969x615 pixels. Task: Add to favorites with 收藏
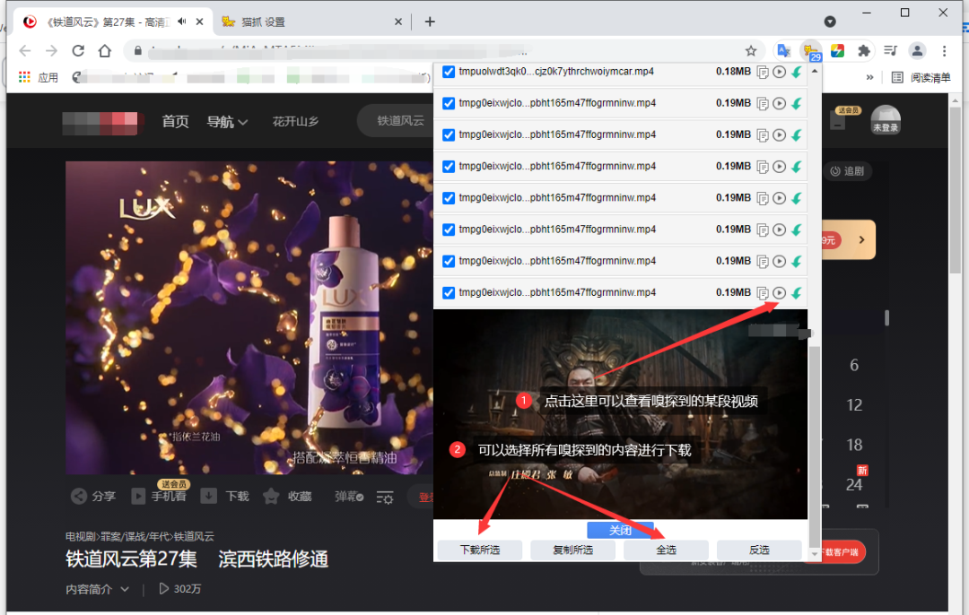[x=287, y=496]
